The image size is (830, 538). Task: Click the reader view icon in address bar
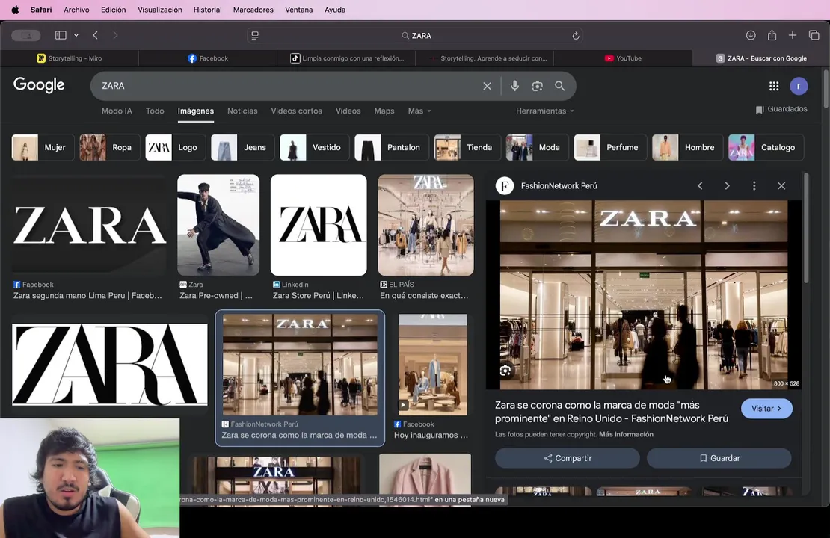click(x=255, y=35)
